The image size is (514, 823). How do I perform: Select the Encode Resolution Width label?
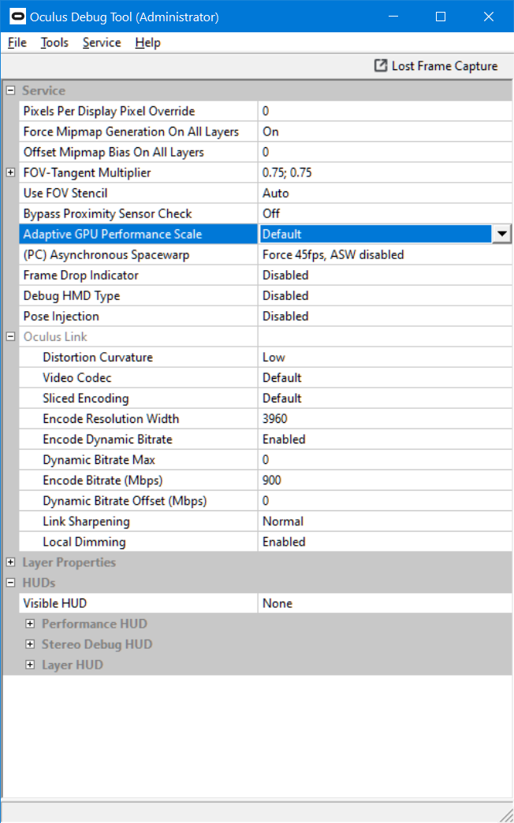(111, 418)
